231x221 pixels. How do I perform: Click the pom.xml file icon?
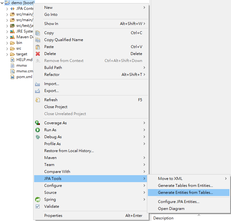pos(13,77)
